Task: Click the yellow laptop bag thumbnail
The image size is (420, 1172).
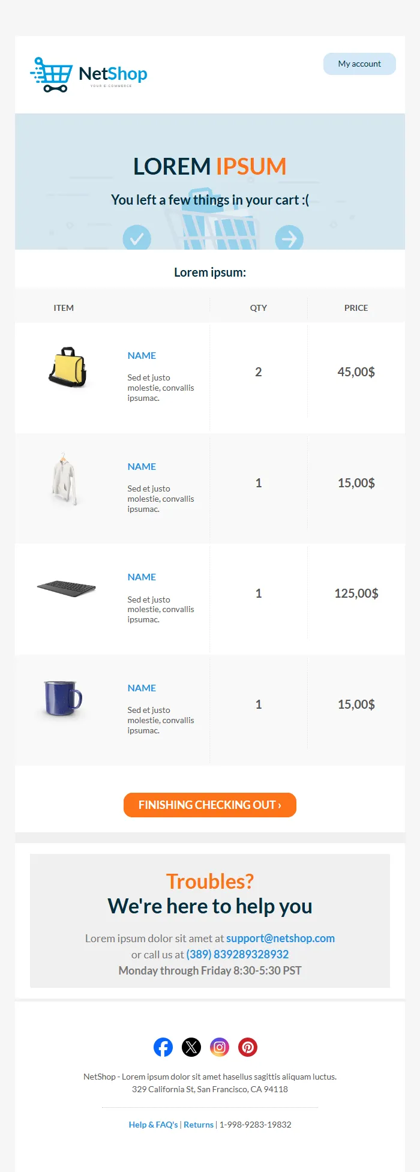Action: coord(67,367)
